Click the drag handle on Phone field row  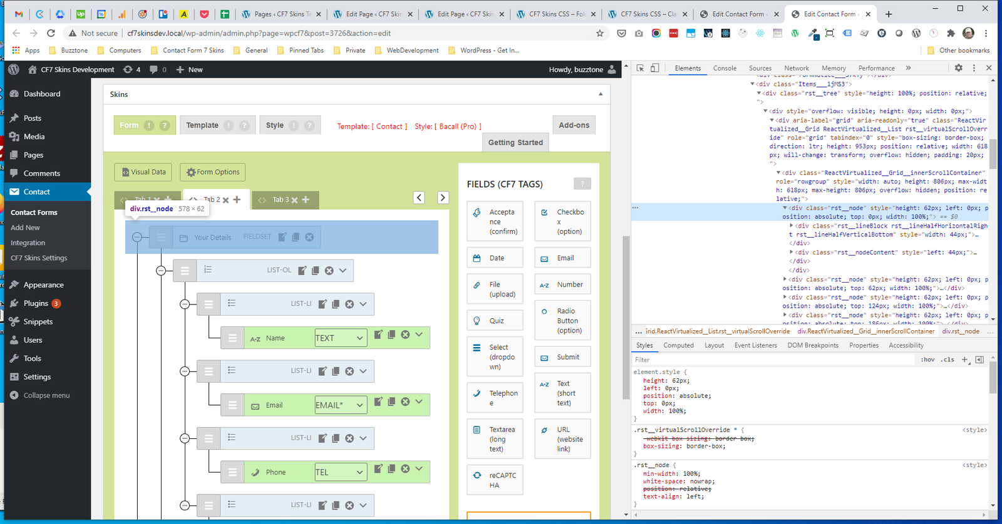pyautogui.click(x=232, y=472)
